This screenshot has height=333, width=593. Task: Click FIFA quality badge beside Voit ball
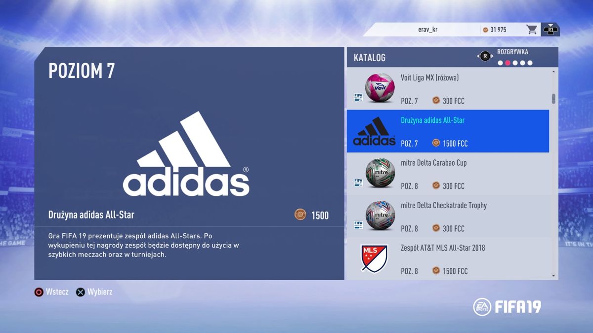[x=358, y=97]
